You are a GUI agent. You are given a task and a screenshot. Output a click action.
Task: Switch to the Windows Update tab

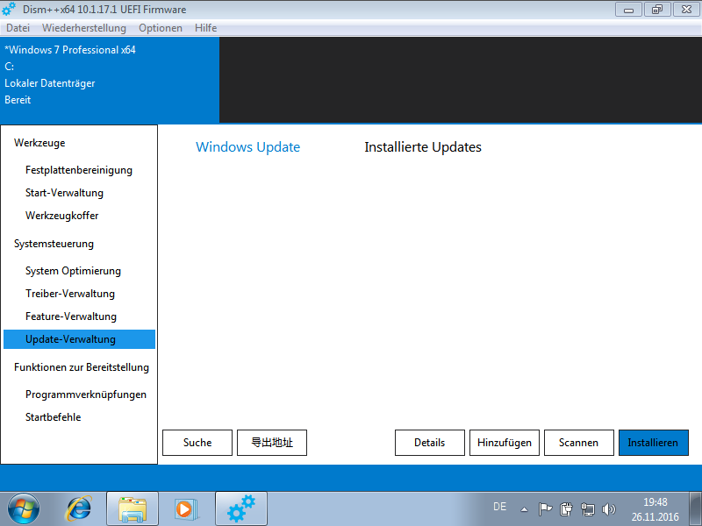247,147
